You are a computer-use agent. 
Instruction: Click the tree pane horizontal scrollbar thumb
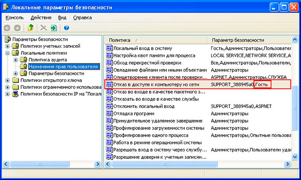(x=40, y=164)
